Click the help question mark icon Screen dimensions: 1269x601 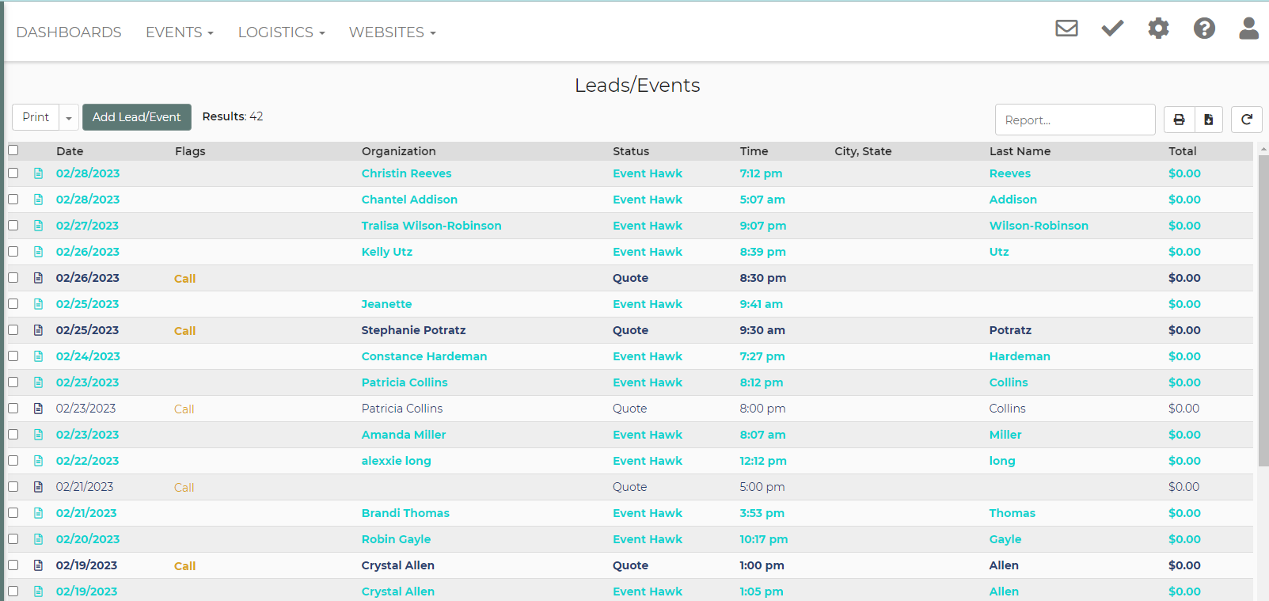coord(1204,29)
